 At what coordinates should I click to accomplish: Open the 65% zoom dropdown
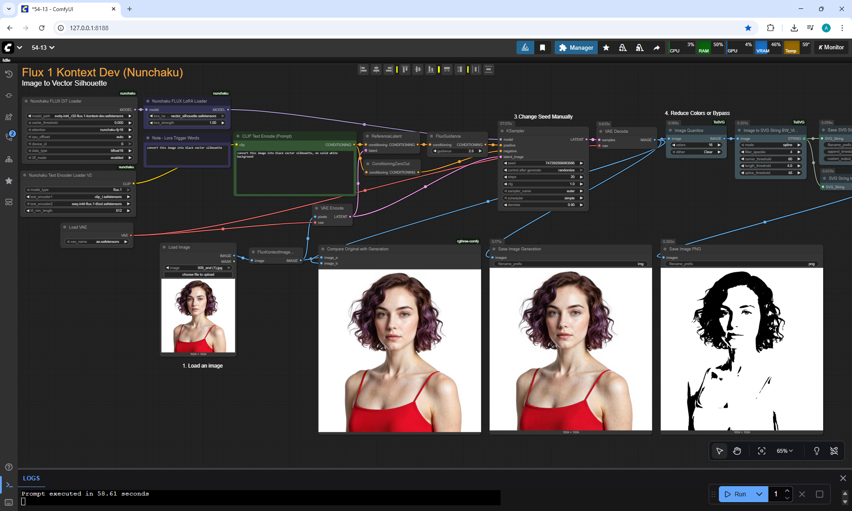(785, 451)
